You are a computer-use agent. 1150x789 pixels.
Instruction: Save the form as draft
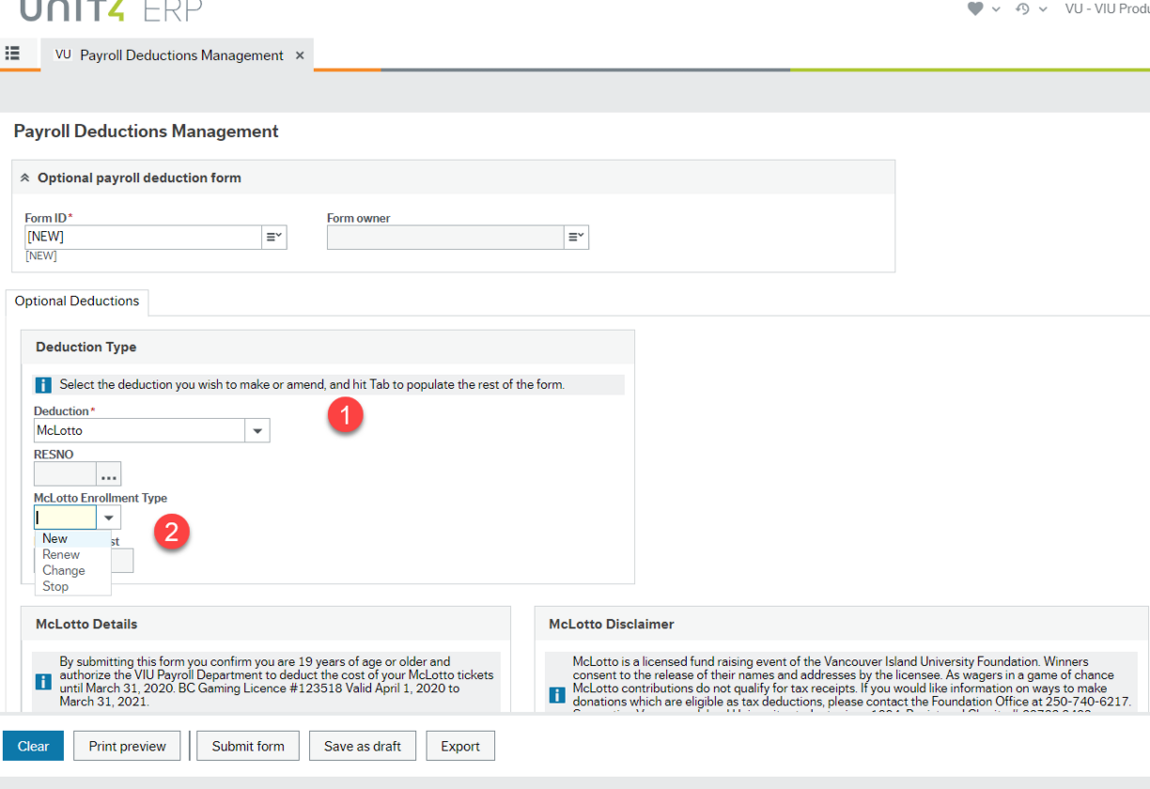(x=362, y=745)
